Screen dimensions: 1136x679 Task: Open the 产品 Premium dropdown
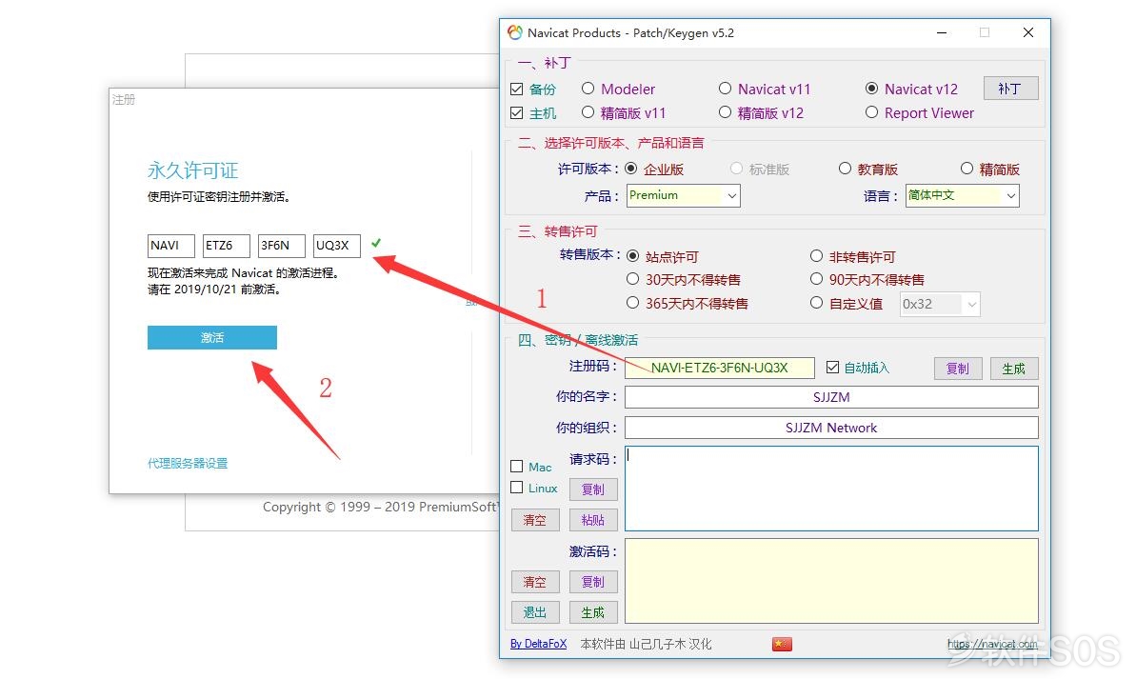(x=683, y=195)
